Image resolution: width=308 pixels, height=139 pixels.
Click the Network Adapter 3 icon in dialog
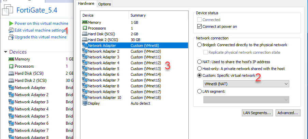(x=84, y=57)
